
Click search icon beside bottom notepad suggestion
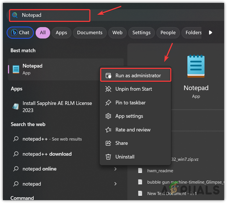(16, 184)
